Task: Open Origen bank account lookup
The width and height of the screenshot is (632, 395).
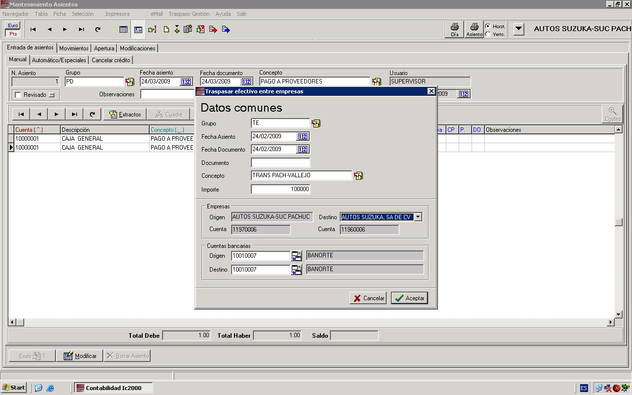Action: click(296, 256)
